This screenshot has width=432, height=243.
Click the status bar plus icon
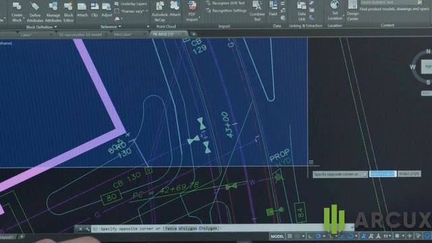click(x=410, y=236)
